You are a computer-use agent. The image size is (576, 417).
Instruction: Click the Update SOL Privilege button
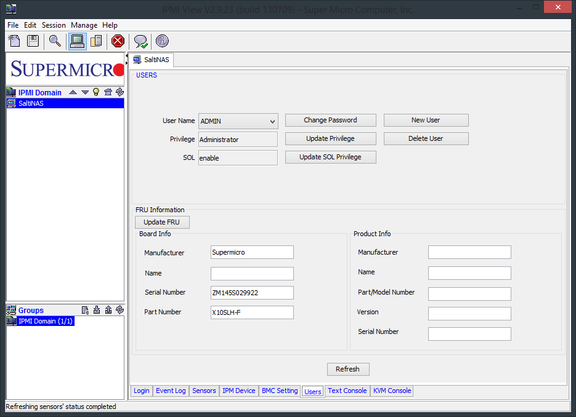(331, 157)
